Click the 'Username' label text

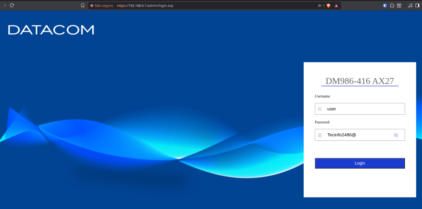click(322, 96)
